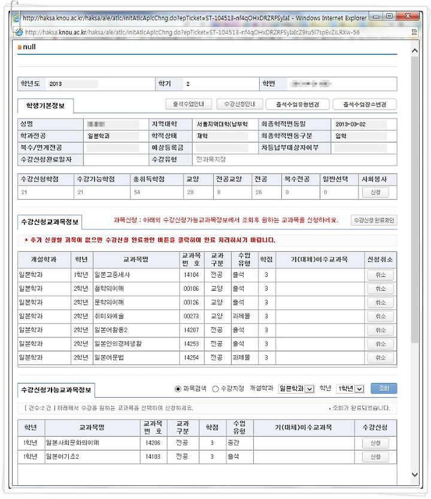This screenshot has width=431, height=499.
Task: Click course number 14206
Action: tap(153, 443)
